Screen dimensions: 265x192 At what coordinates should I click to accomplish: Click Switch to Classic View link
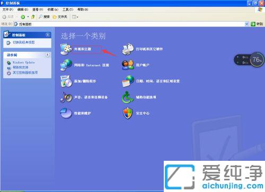23,42
